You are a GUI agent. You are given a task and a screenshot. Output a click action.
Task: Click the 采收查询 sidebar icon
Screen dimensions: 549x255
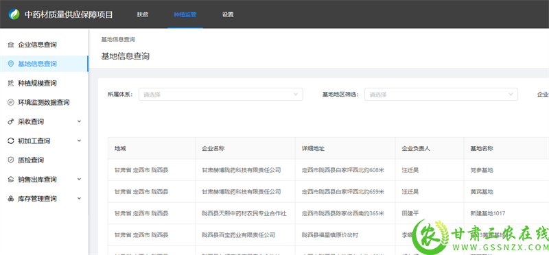coord(11,122)
